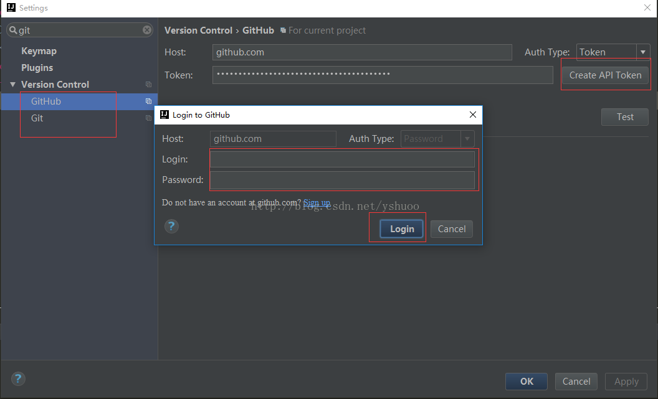Click Version Control breadcrumb
Viewport: 658px width, 399px height.
pos(198,30)
